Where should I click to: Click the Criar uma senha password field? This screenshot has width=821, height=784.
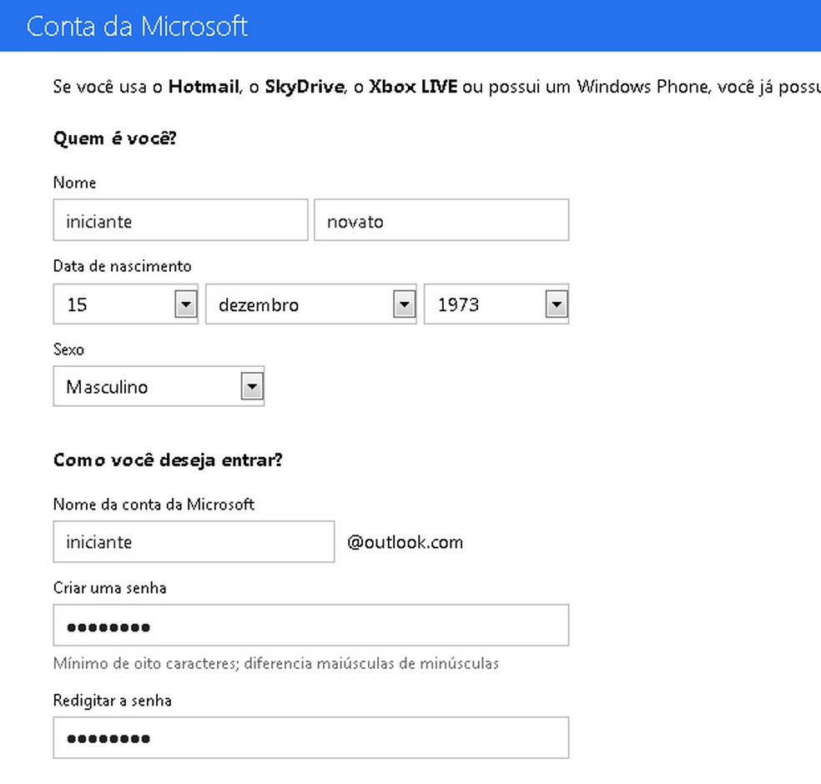coord(310,626)
